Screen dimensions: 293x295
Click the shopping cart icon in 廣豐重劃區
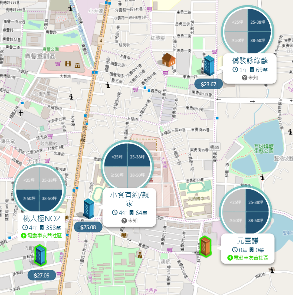pos(58,64)
